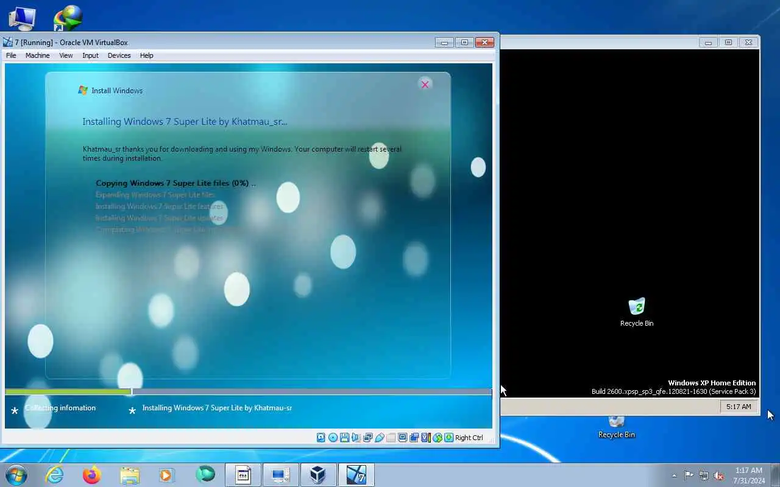Close the 7 [Running] VirtualBox window

pyautogui.click(x=484, y=42)
